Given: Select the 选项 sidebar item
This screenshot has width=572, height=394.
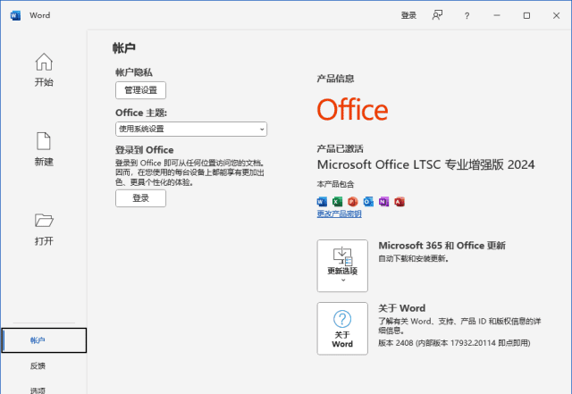Looking at the screenshot, I should tap(38, 390).
